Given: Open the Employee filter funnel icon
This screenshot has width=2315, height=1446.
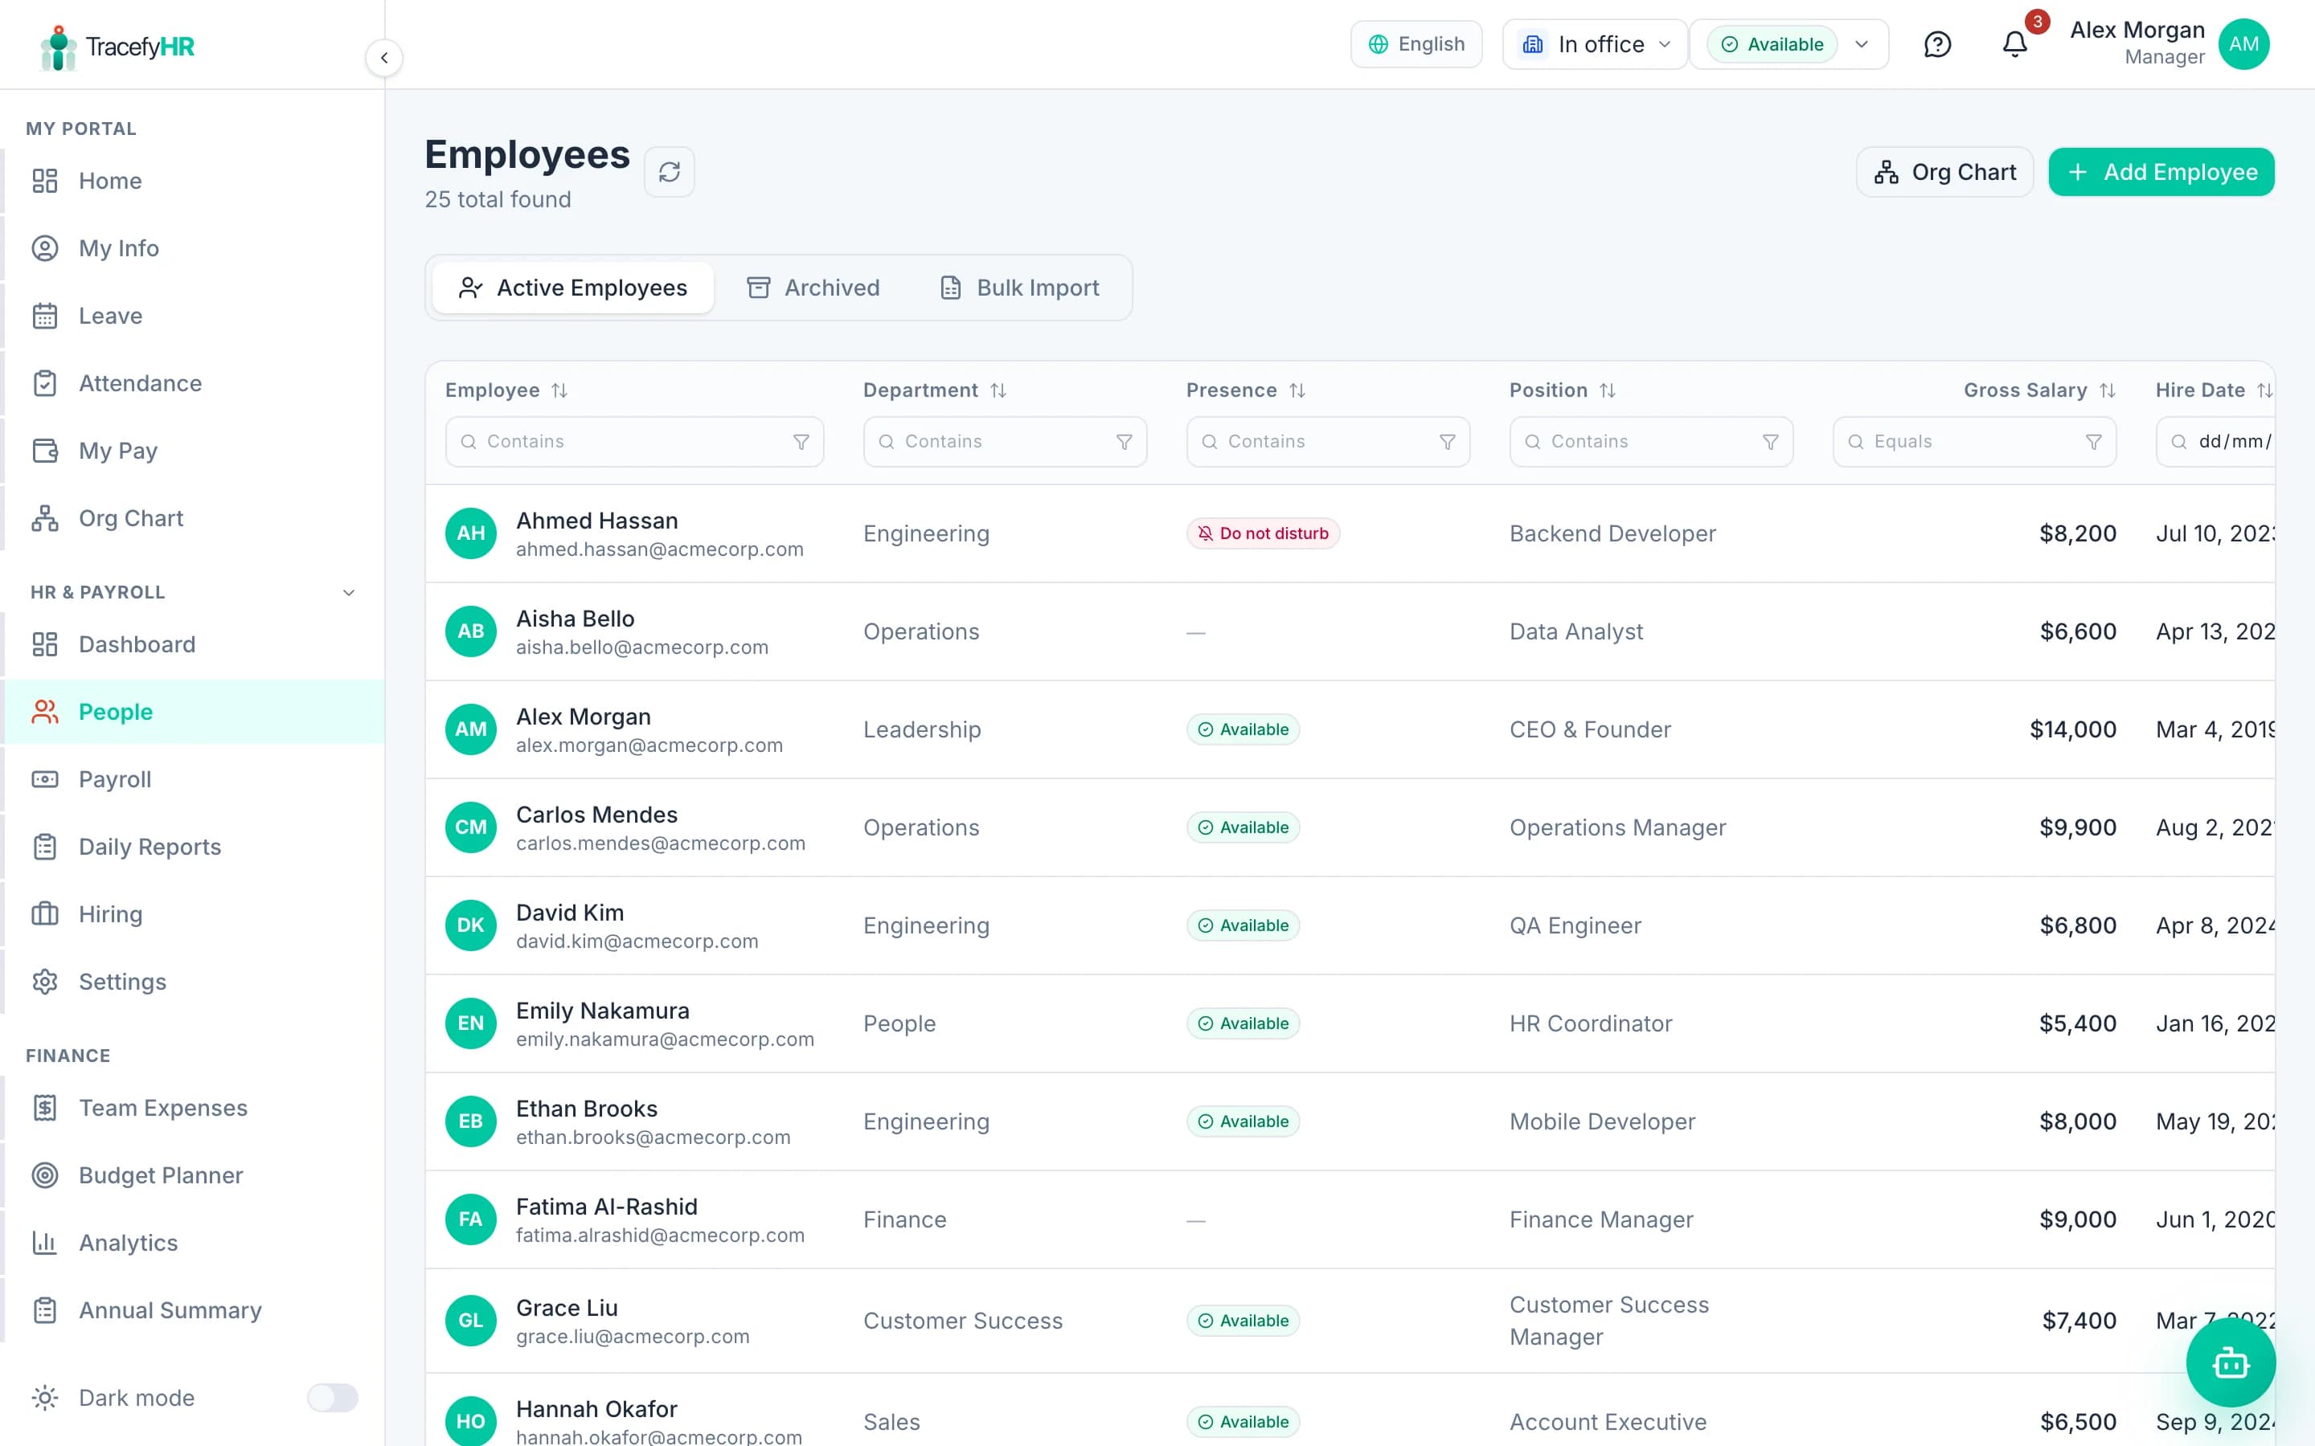Looking at the screenshot, I should point(801,442).
